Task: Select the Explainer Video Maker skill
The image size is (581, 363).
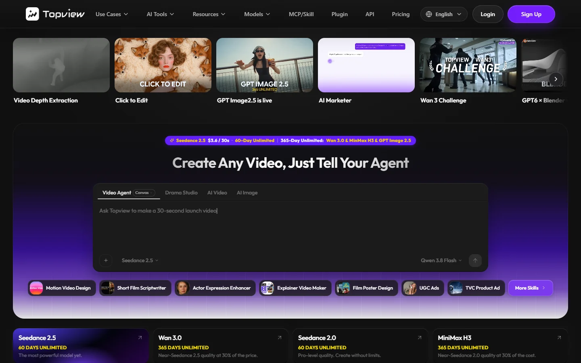Action: pos(295,288)
